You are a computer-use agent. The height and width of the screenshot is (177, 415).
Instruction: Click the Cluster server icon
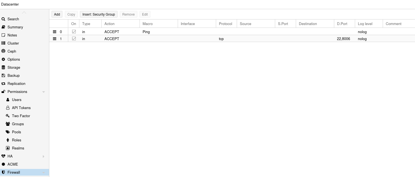pyautogui.click(x=3, y=43)
